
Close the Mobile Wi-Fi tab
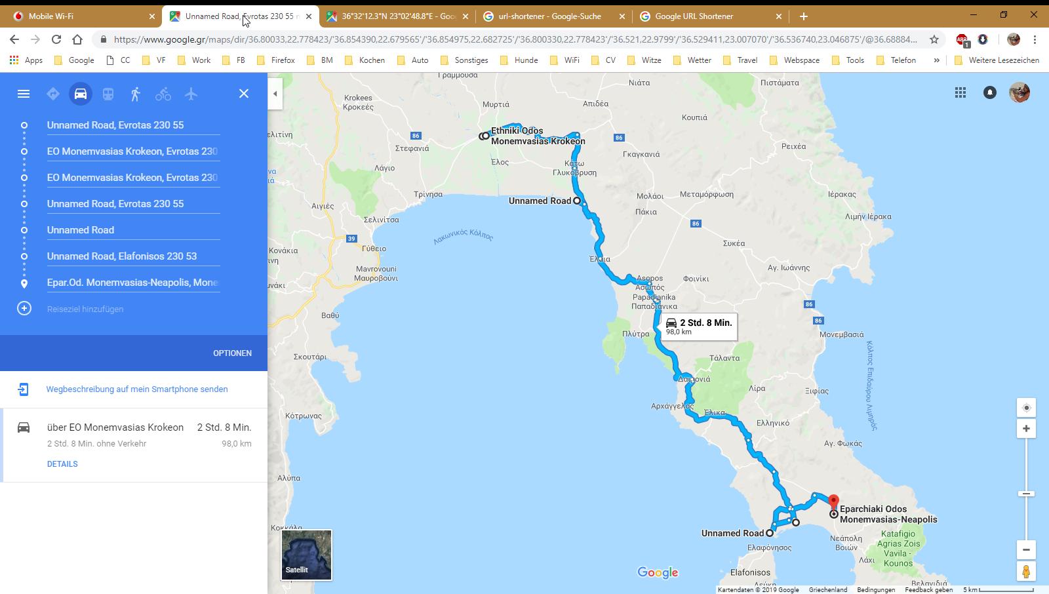tap(152, 16)
